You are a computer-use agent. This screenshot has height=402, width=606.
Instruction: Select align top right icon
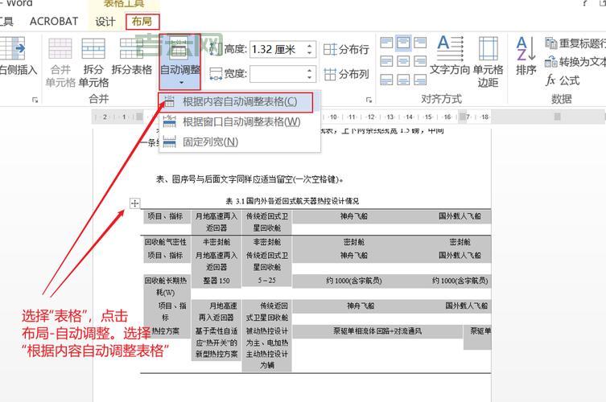pyautogui.click(x=420, y=43)
